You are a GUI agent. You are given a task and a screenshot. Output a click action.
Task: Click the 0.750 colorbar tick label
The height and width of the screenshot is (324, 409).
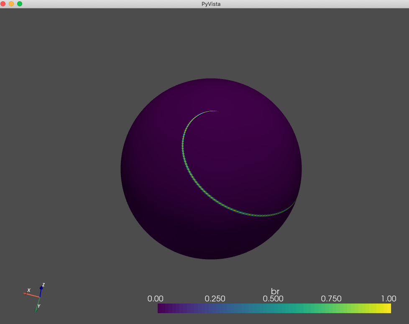tap(332, 299)
